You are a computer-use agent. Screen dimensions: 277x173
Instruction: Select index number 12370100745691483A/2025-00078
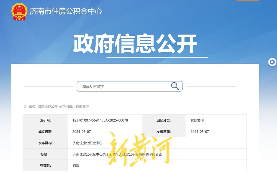coord(100,120)
